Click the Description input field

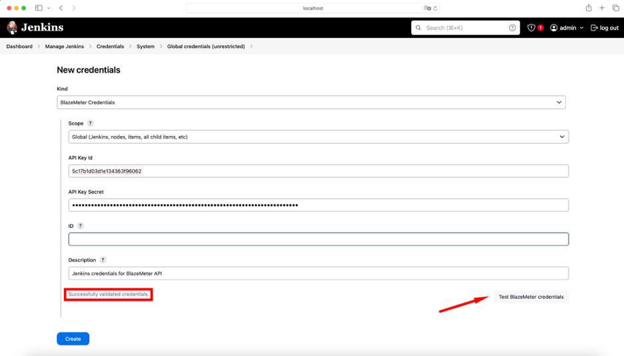tap(319, 273)
